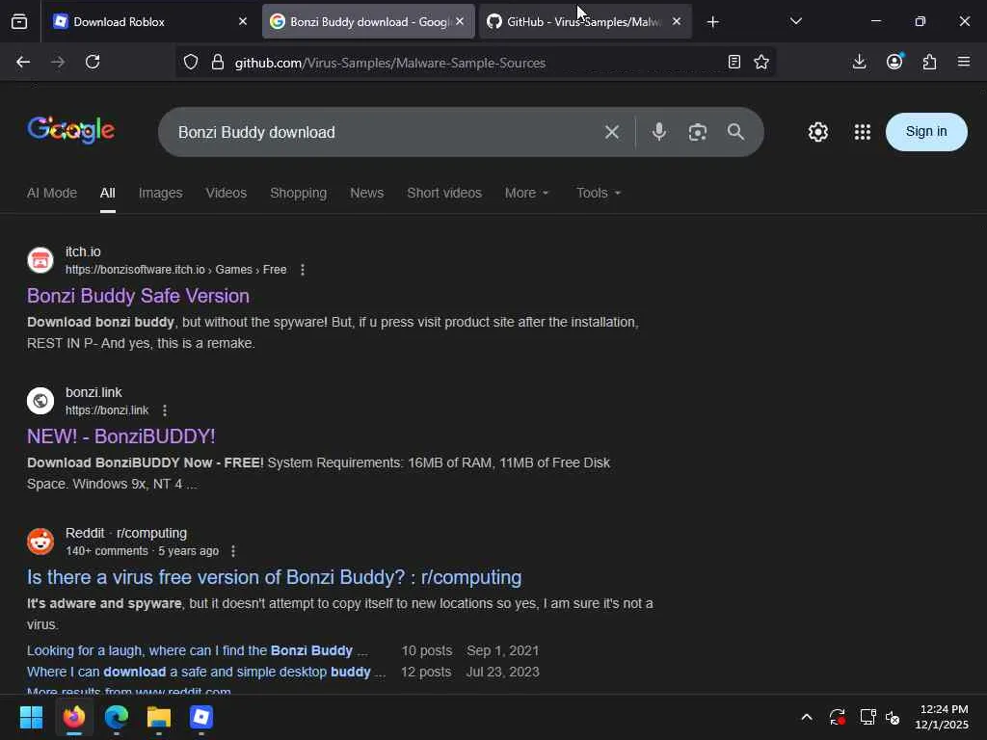This screenshot has width=987, height=740.
Task: Open Roblox app from the taskbar
Action: pos(201,717)
